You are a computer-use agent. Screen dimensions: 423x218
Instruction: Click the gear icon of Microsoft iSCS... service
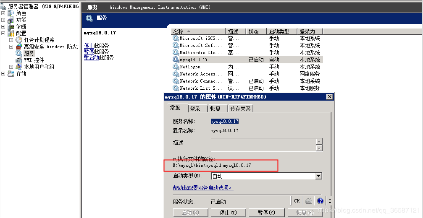click(x=176, y=38)
